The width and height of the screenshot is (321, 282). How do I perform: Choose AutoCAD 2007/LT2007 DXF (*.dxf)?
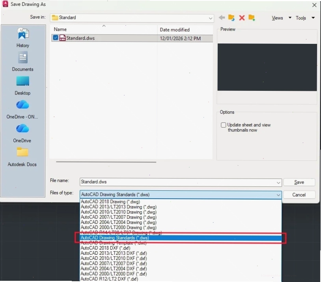(x=181, y=263)
